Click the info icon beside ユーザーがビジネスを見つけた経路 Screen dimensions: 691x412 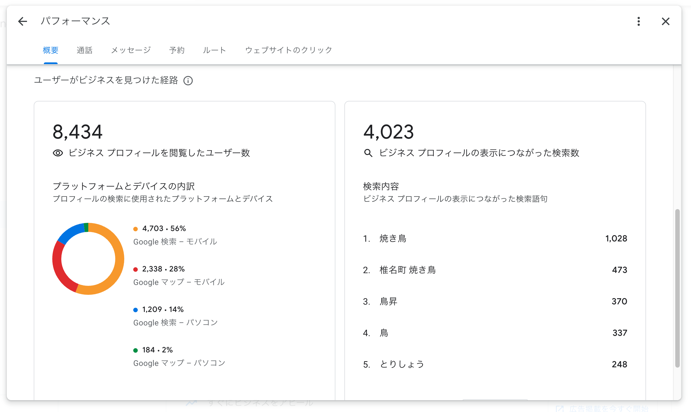(188, 81)
